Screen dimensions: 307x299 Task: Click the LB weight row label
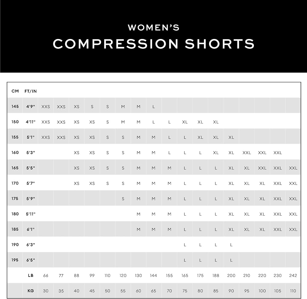pos(30,275)
